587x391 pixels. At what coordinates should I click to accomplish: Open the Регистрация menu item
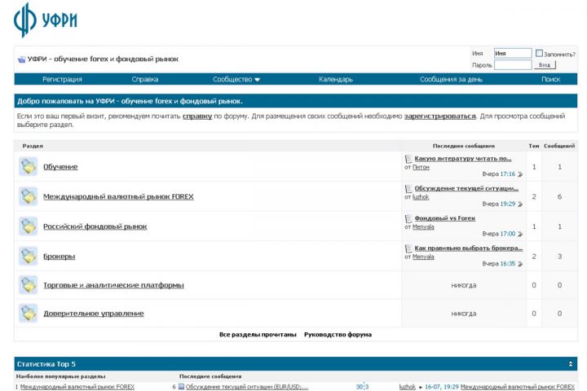[x=62, y=79]
